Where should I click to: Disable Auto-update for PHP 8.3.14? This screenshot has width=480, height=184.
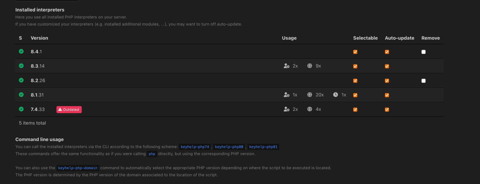[x=387, y=66]
